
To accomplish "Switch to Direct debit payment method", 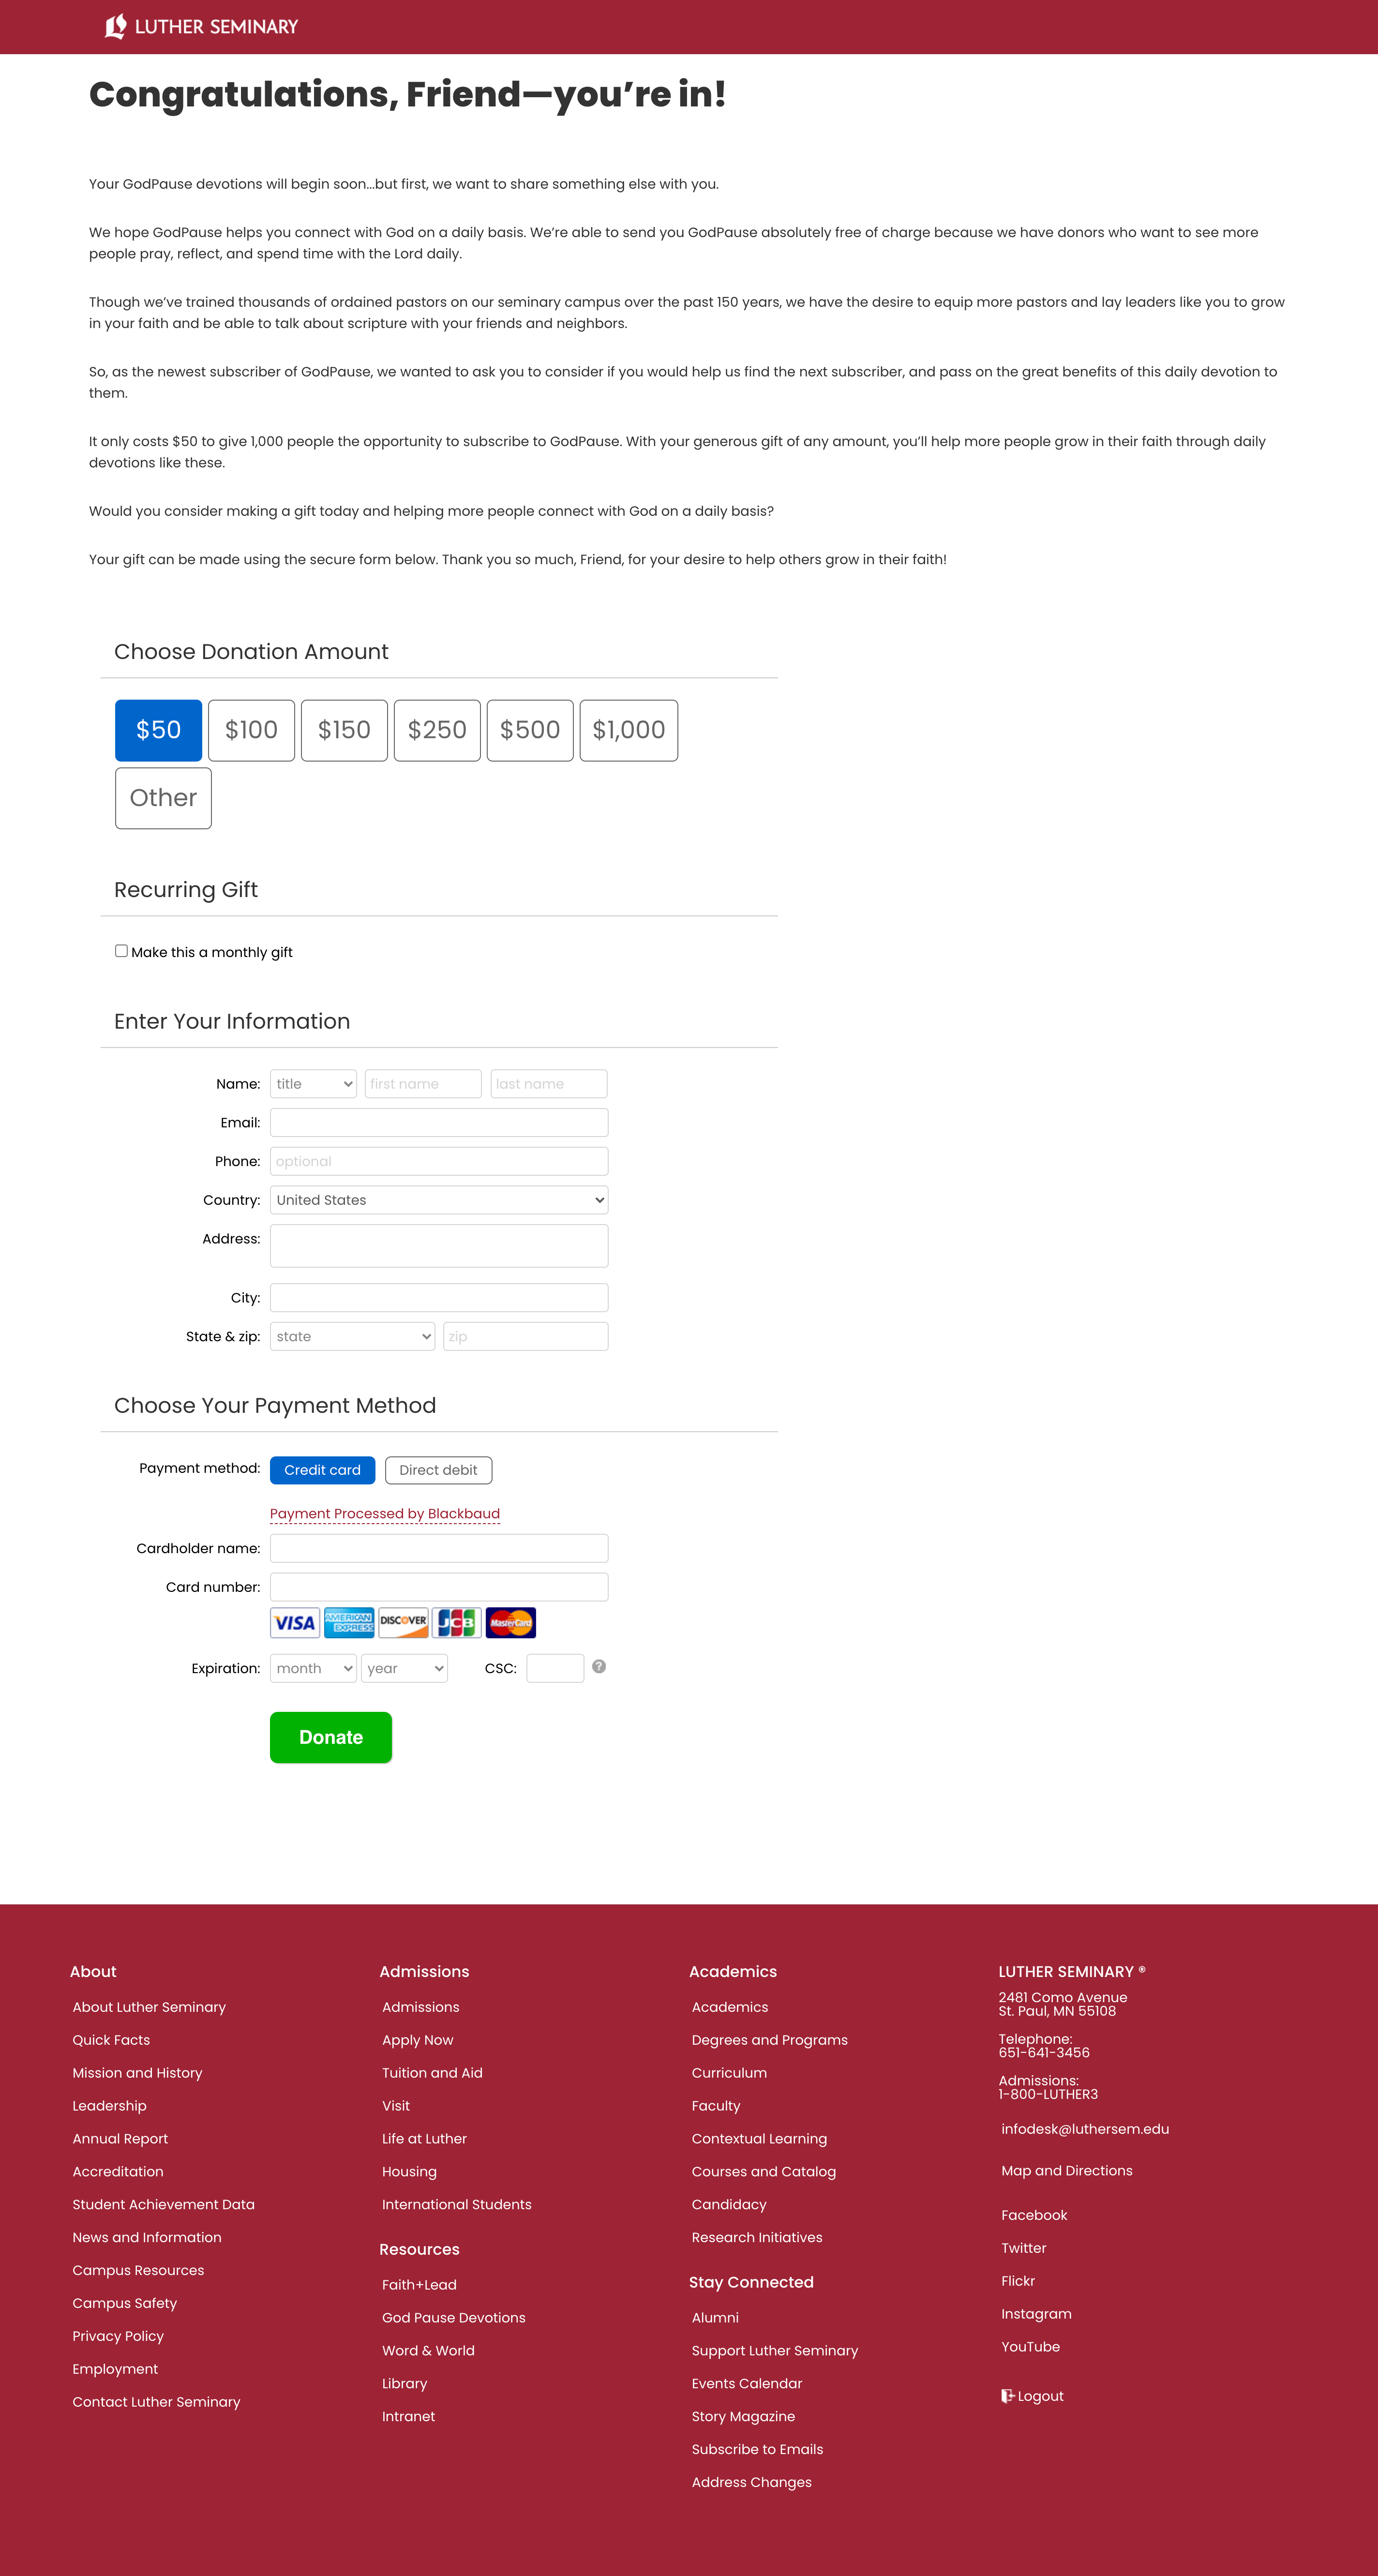I will click(438, 1470).
